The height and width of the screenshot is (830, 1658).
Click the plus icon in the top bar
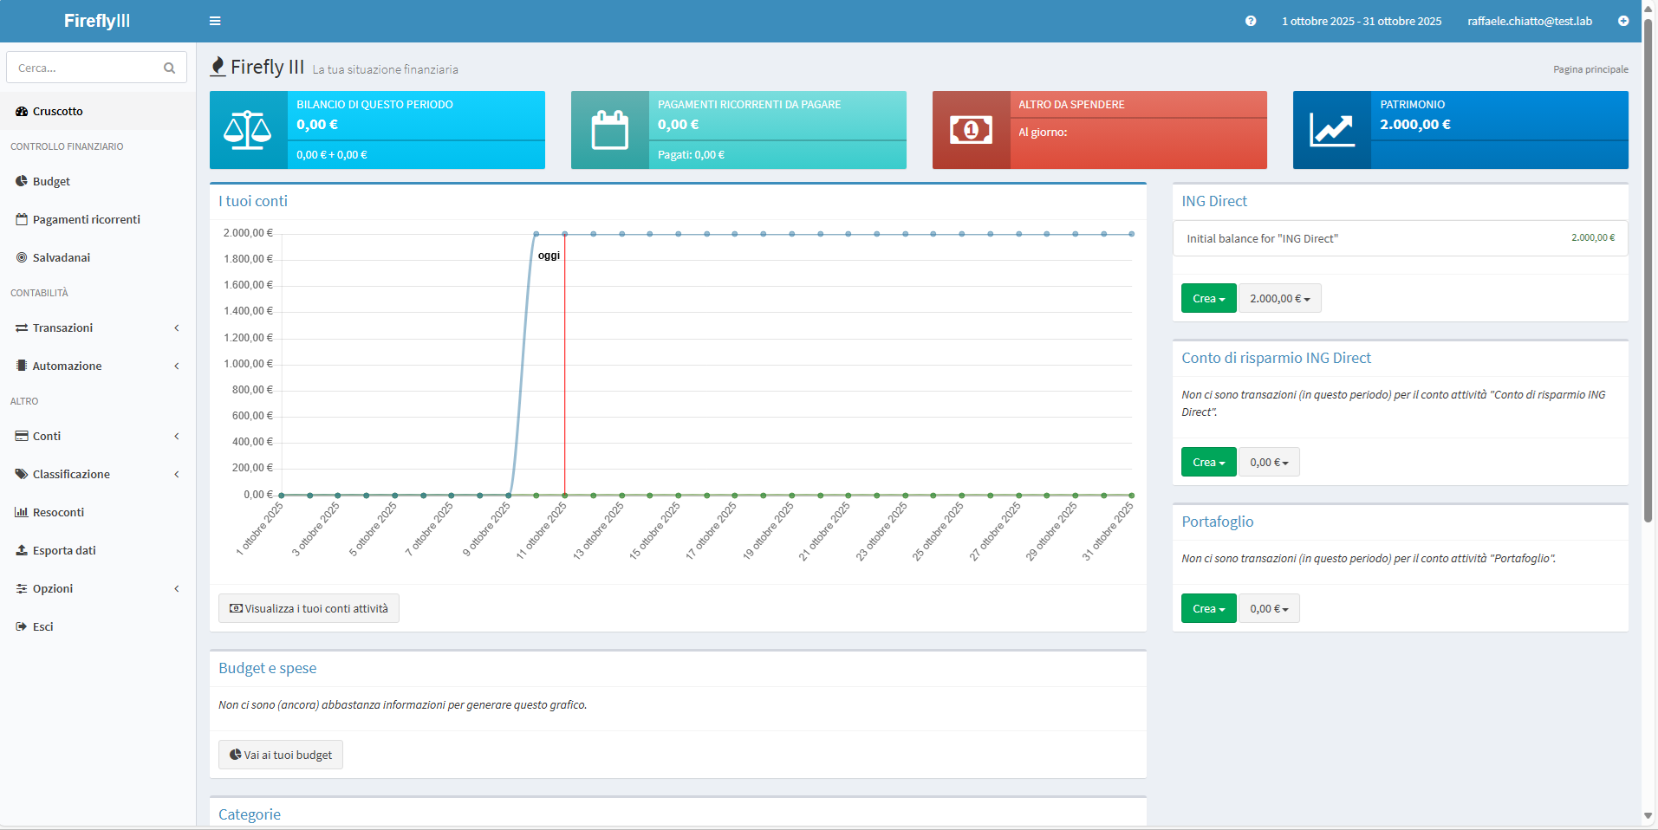[1623, 21]
